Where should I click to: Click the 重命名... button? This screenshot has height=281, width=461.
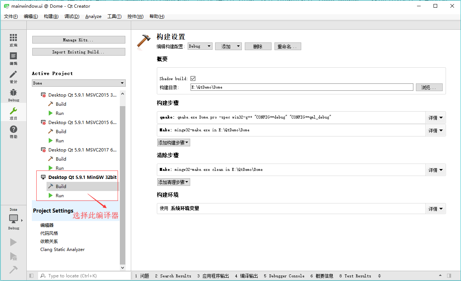[288, 46]
